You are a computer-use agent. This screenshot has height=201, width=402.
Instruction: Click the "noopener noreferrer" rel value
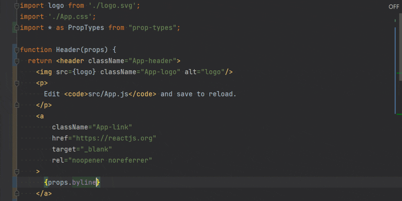tap(110, 160)
